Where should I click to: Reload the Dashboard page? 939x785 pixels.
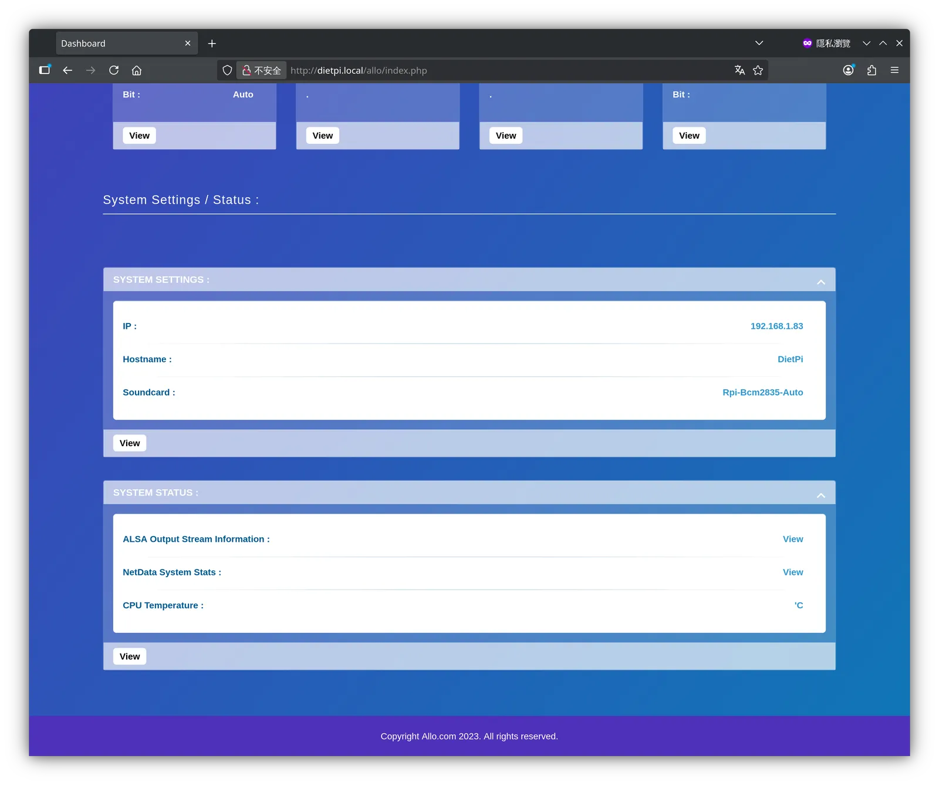[x=114, y=70]
